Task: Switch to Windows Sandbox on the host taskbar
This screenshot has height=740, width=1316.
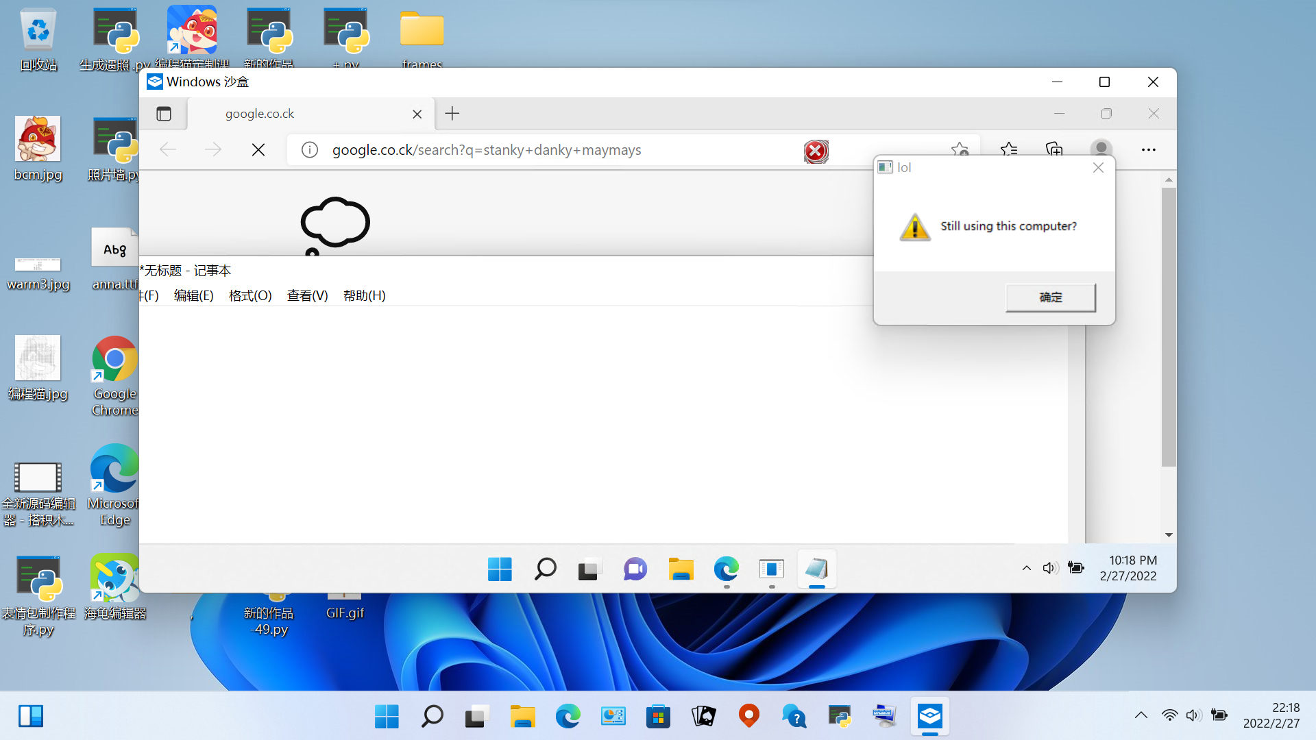Action: tap(930, 717)
